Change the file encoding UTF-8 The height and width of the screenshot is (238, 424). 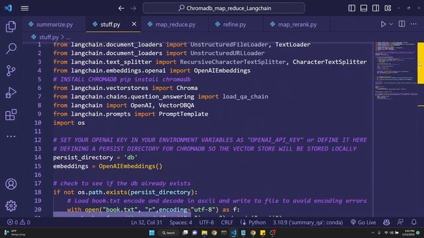[x=206, y=222]
